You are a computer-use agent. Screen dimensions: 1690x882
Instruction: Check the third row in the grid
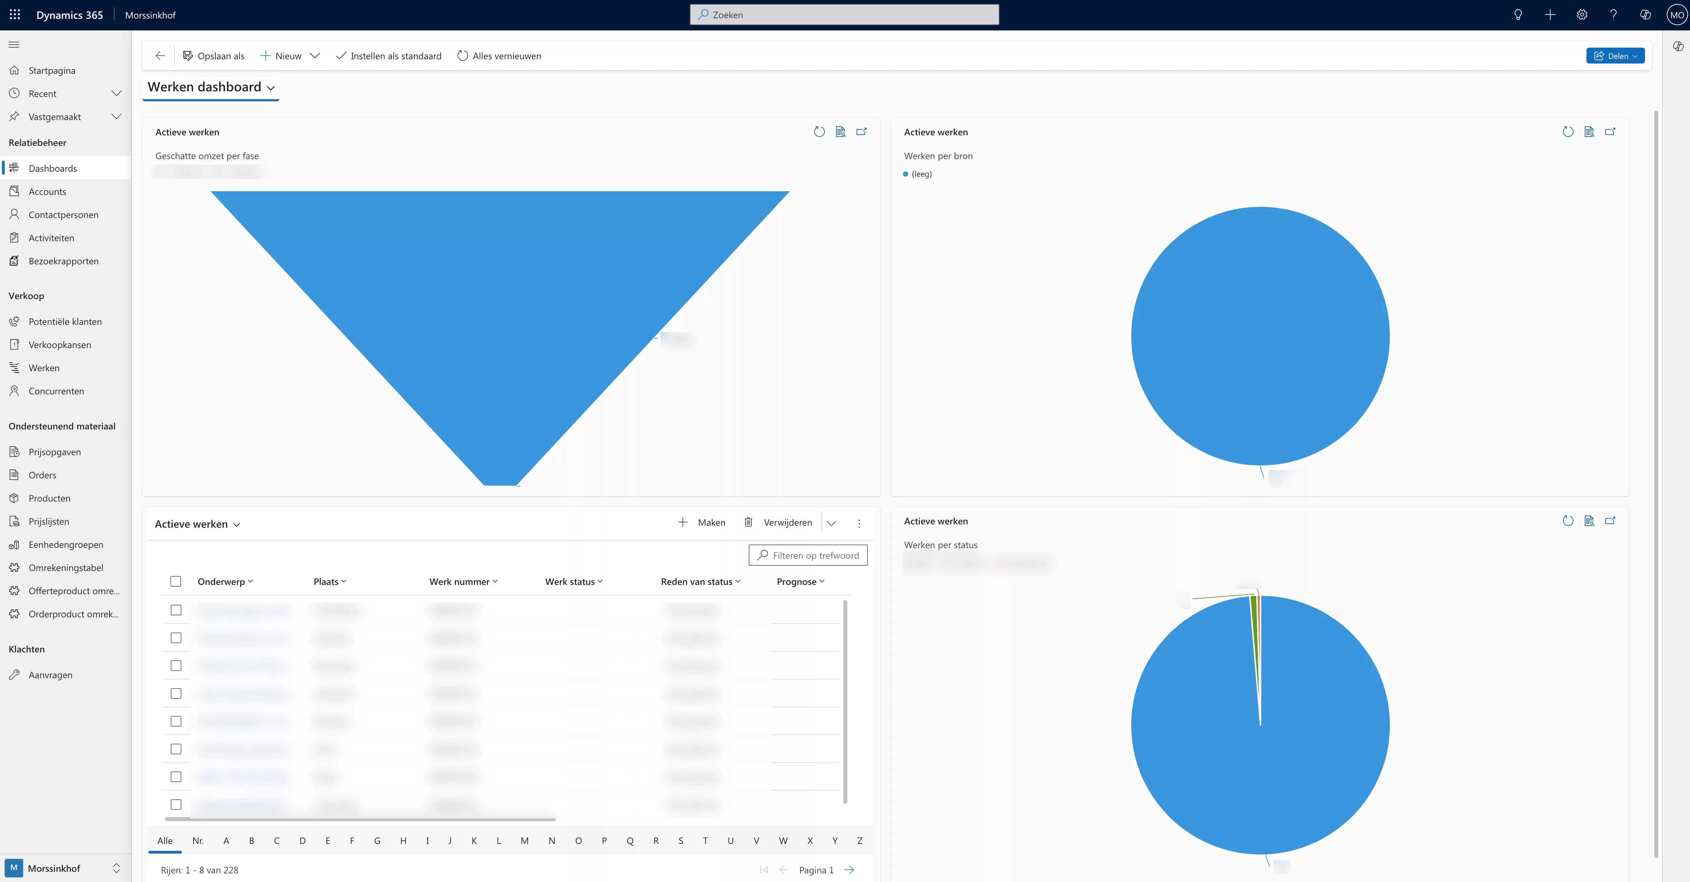click(176, 665)
